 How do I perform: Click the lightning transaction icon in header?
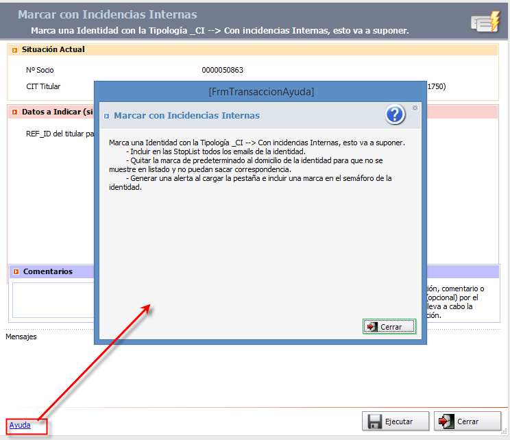pos(485,22)
